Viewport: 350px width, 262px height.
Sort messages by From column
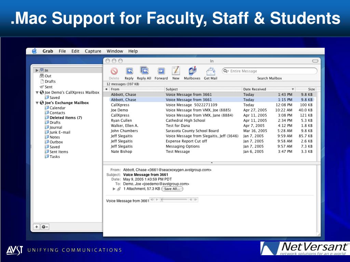[137, 89]
